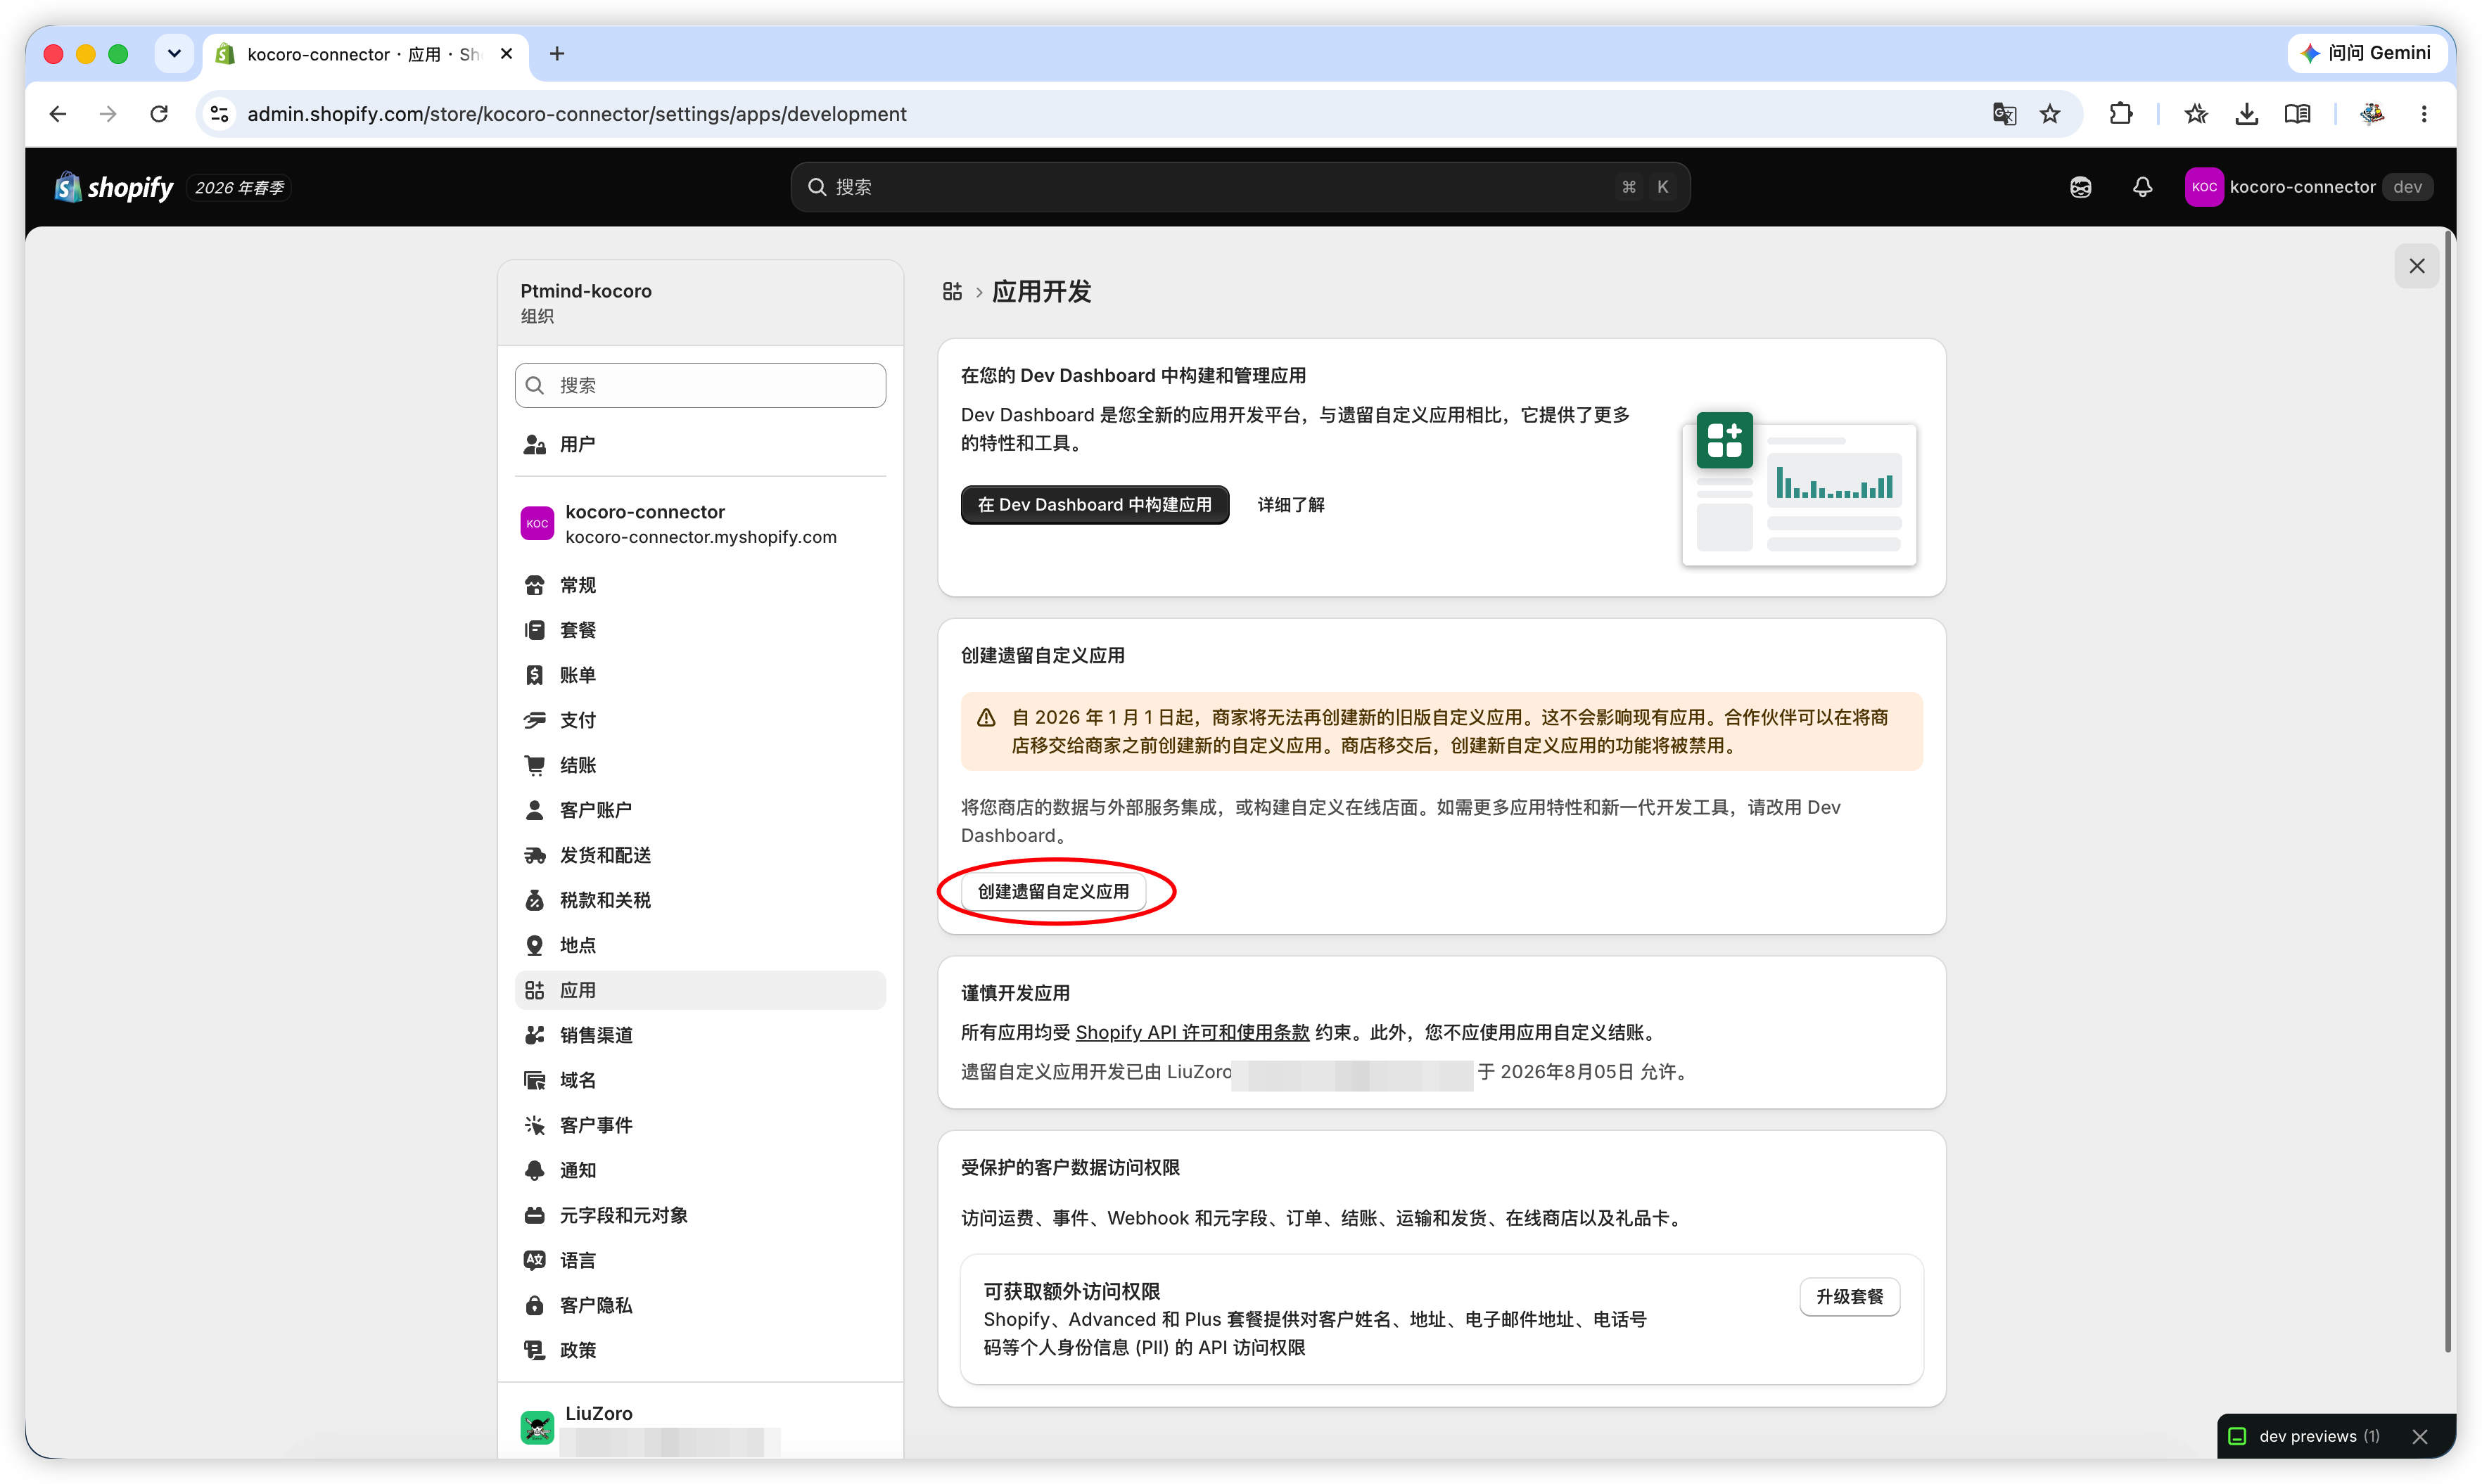Open 税款和关税 taxes settings

[699, 900]
